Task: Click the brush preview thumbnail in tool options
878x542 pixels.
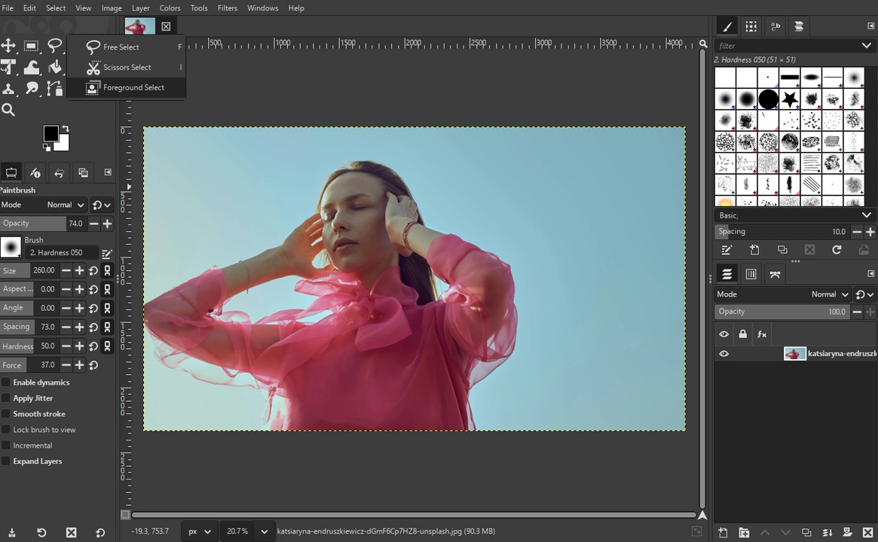Action: [x=11, y=247]
